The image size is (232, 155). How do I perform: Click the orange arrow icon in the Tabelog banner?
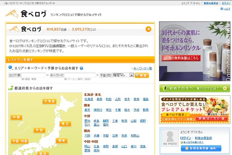[x=148, y=29]
